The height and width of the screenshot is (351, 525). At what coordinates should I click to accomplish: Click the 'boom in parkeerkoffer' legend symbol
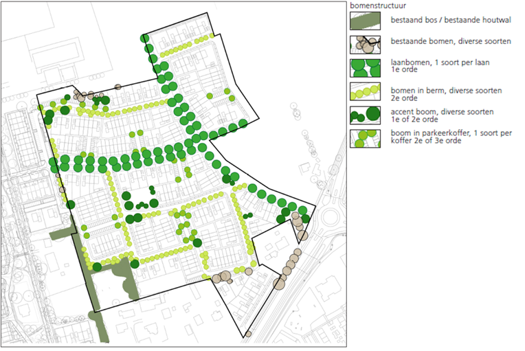(x=366, y=139)
